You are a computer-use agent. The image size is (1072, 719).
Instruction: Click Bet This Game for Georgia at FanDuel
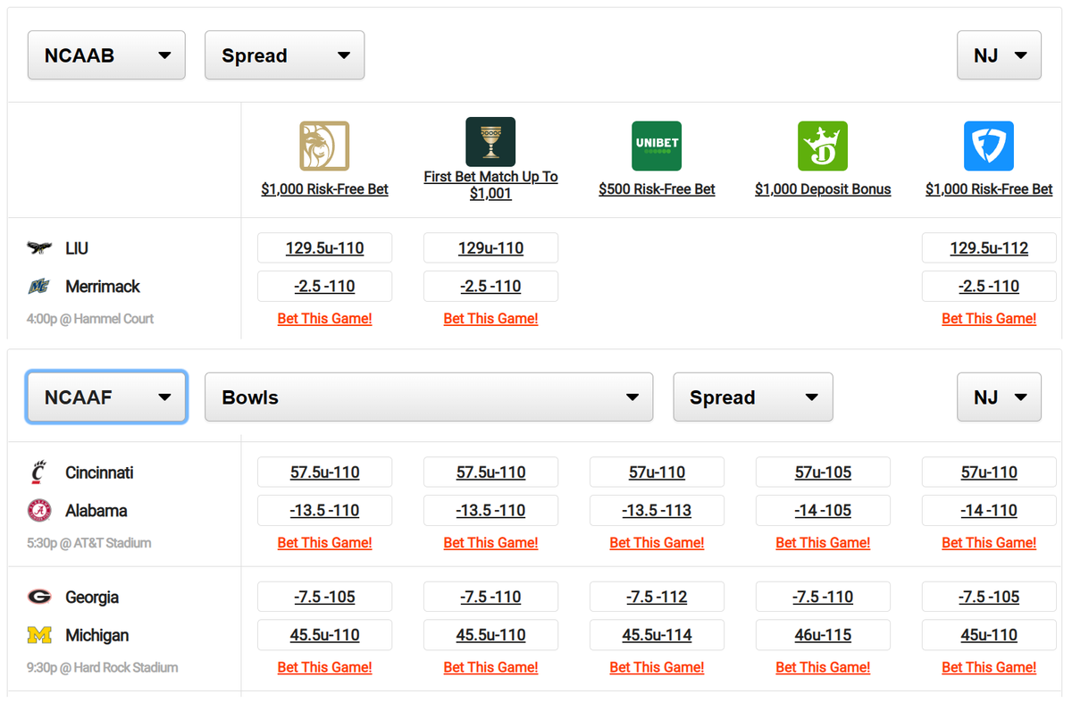click(x=989, y=667)
